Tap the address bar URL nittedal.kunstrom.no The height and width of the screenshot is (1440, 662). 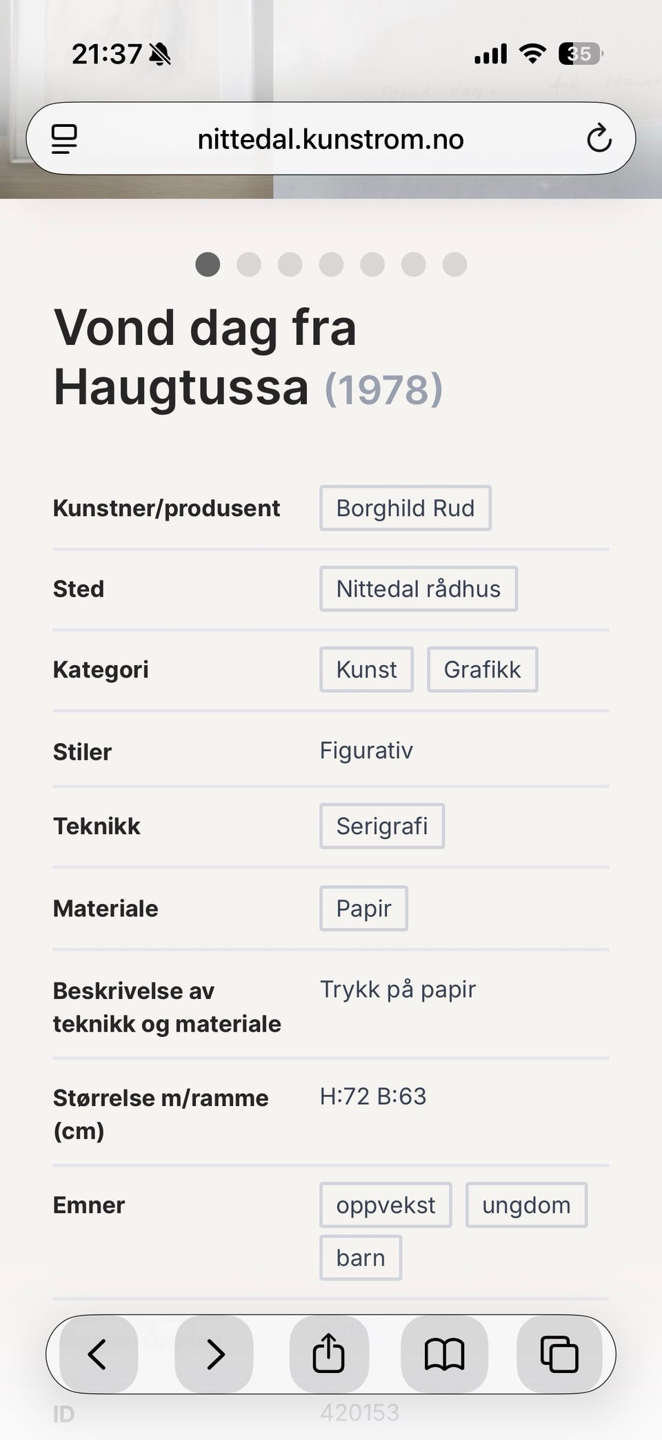[x=330, y=139]
